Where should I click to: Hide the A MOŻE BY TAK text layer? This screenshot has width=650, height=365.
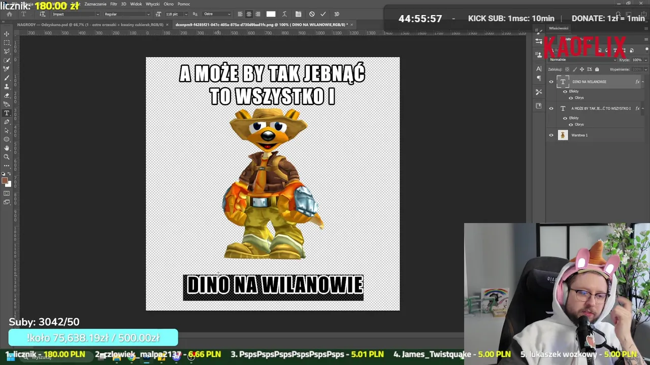[551, 108]
